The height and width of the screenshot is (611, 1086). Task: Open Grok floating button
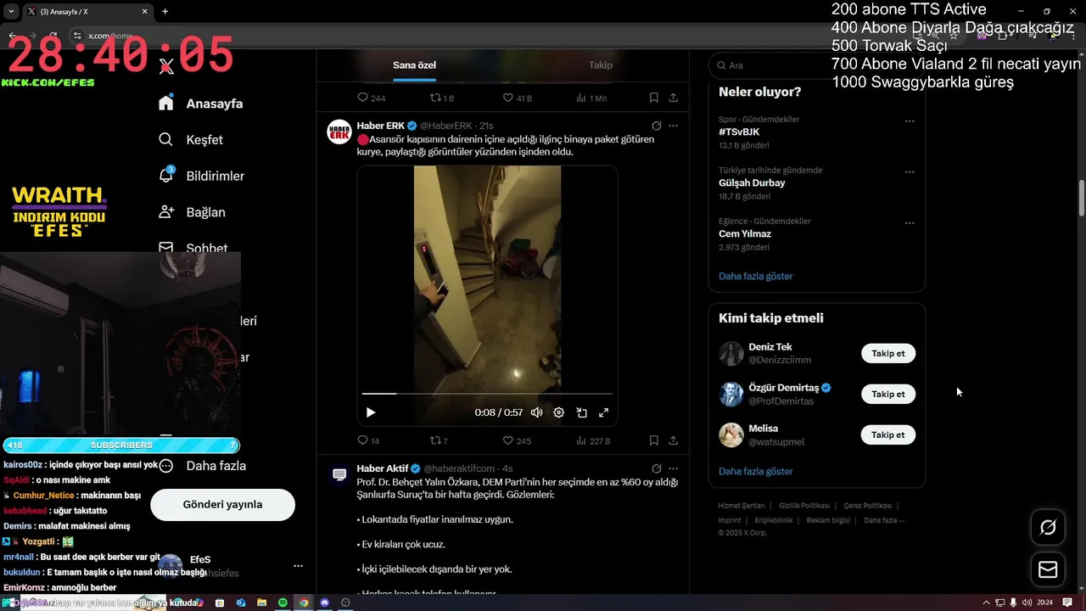click(1048, 528)
